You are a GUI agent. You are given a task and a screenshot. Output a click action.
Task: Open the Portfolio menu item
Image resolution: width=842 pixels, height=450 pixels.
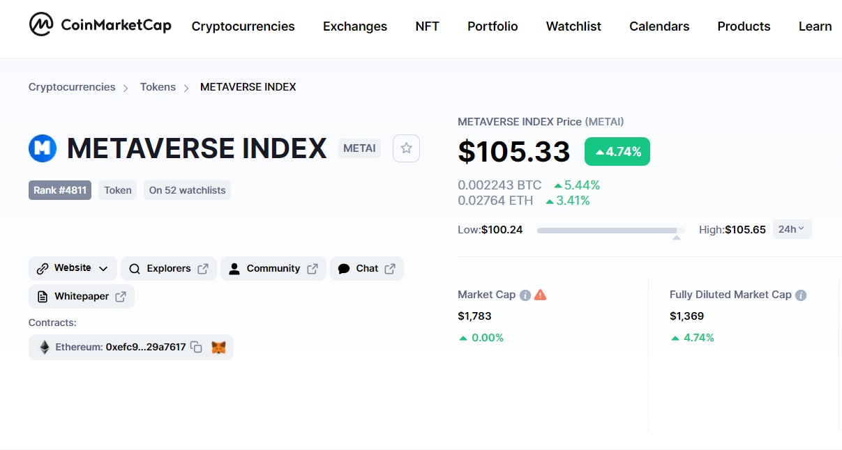(493, 26)
